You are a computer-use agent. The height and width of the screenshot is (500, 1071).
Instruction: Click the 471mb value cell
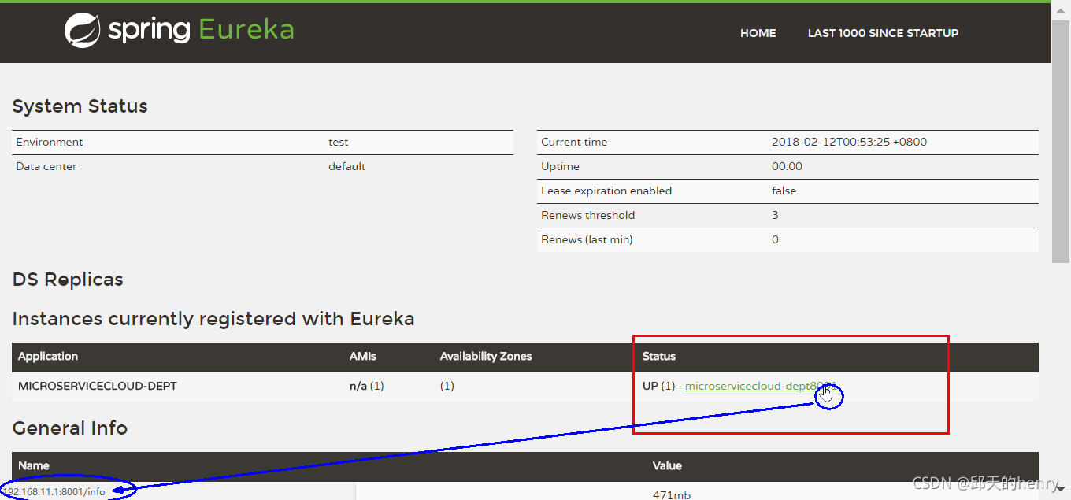pos(672,494)
